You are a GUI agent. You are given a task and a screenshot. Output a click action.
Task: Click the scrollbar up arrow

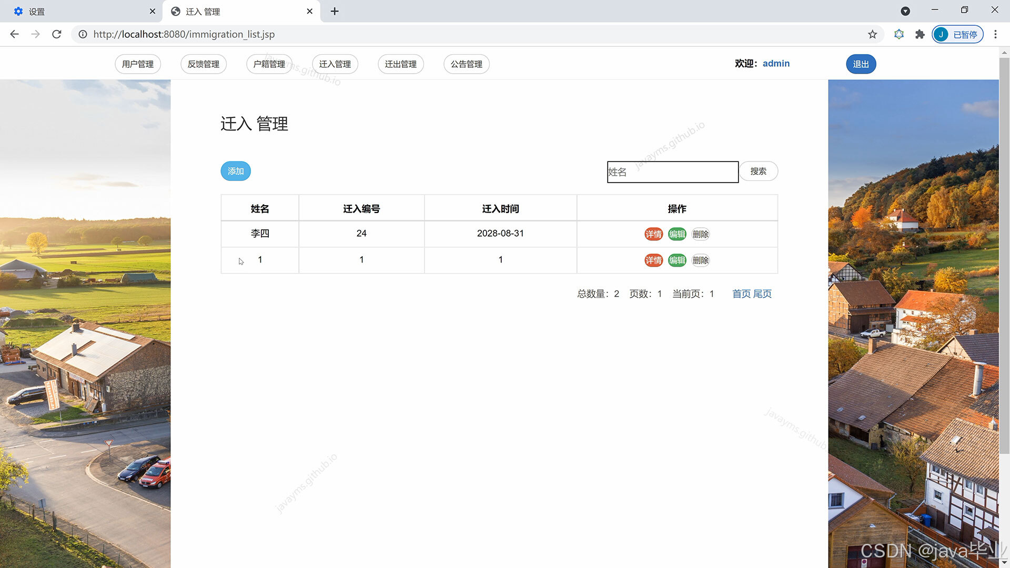coord(1004,52)
